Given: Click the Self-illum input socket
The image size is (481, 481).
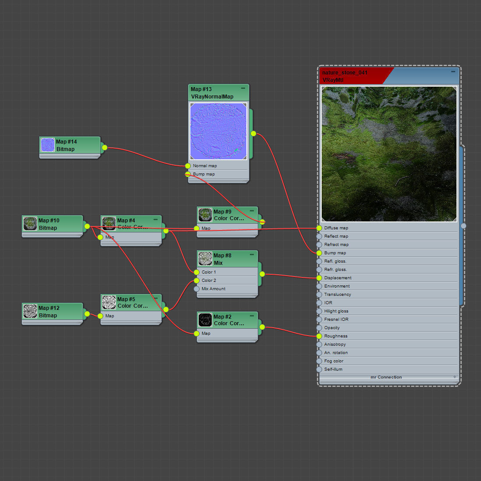Looking at the screenshot, I should coord(319,369).
